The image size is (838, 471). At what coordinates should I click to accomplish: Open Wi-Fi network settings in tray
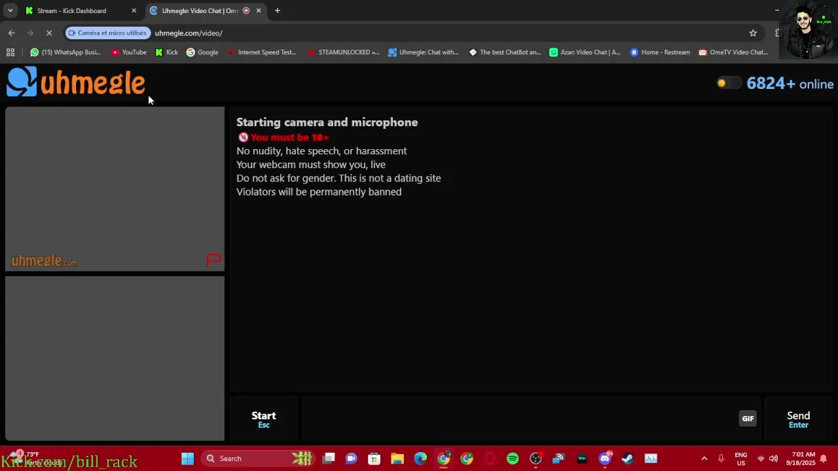coord(761,459)
